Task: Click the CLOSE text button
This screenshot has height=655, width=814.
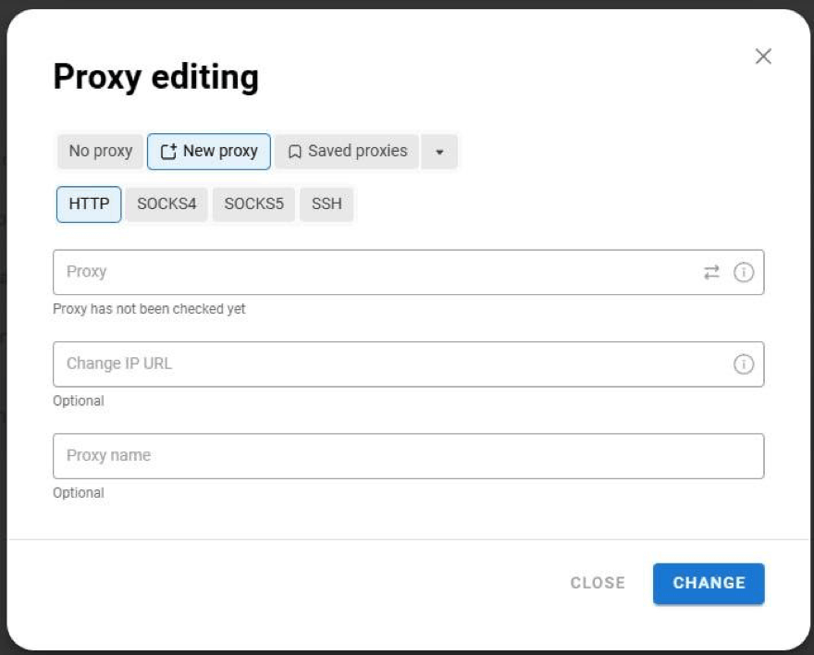Action: tap(598, 583)
